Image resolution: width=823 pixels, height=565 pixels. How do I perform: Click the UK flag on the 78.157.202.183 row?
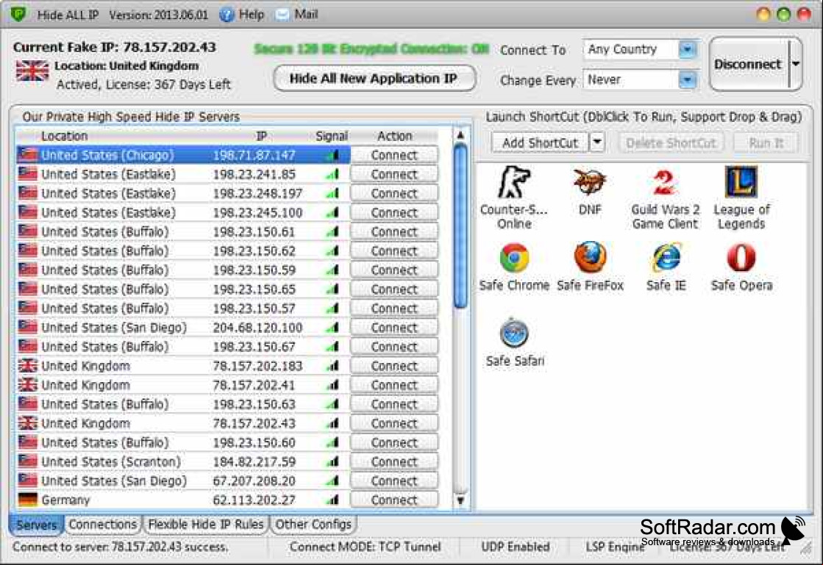coord(27,365)
